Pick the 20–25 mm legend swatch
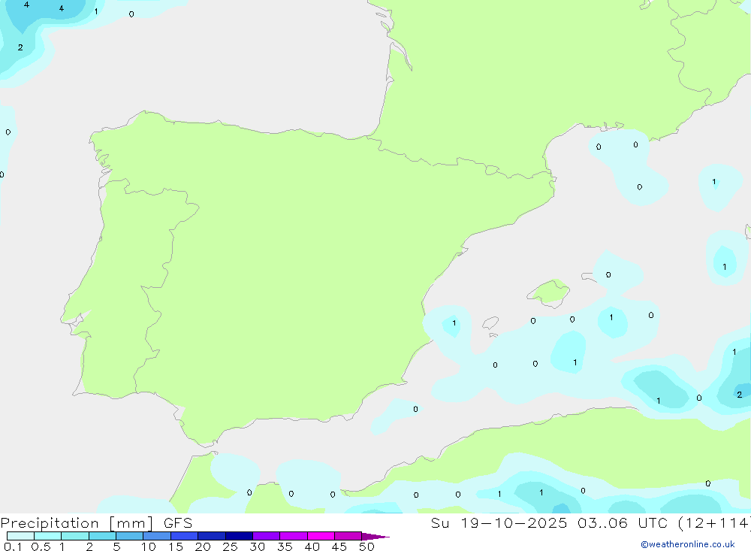Image resolution: width=751 pixels, height=551 pixels. (211, 536)
